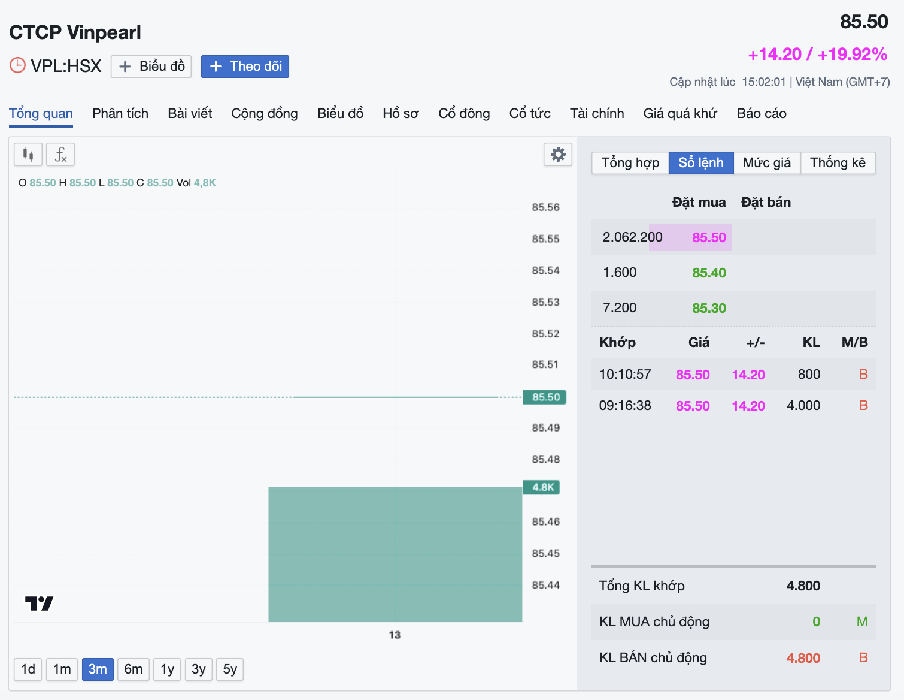Click the bid price 85.30

tap(709, 308)
